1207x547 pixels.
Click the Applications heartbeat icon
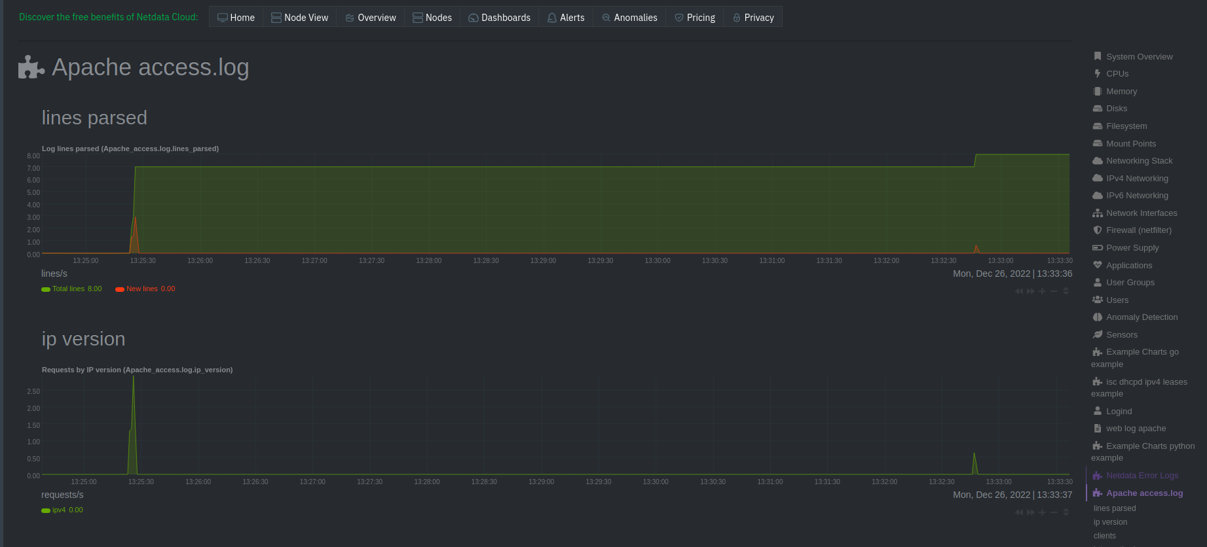1098,266
